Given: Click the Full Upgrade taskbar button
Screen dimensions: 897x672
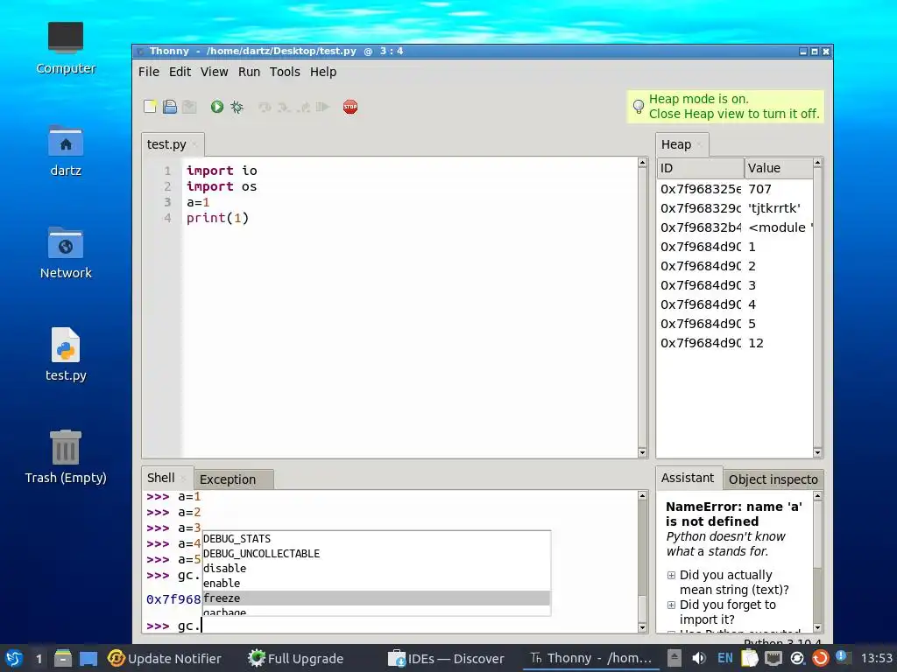Looking at the screenshot, I should tap(296, 658).
